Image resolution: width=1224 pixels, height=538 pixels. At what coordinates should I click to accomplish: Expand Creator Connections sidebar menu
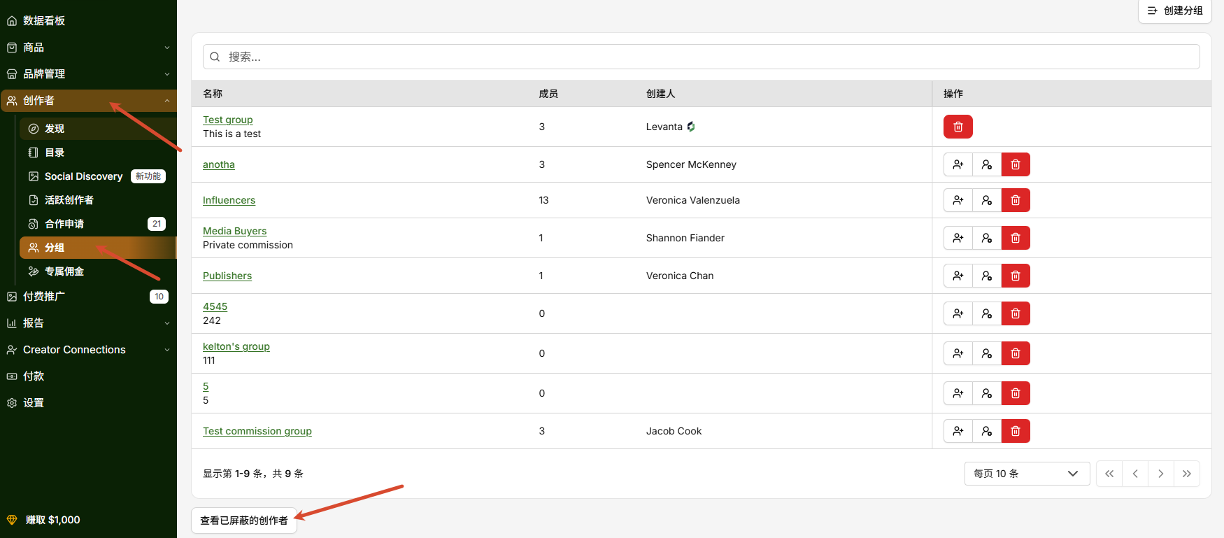(88, 350)
